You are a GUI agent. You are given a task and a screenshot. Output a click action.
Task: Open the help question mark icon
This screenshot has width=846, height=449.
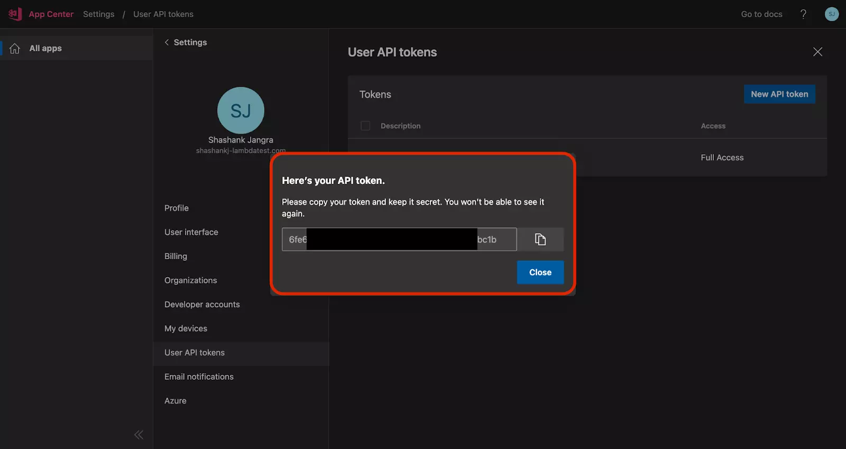[x=803, y=14]
